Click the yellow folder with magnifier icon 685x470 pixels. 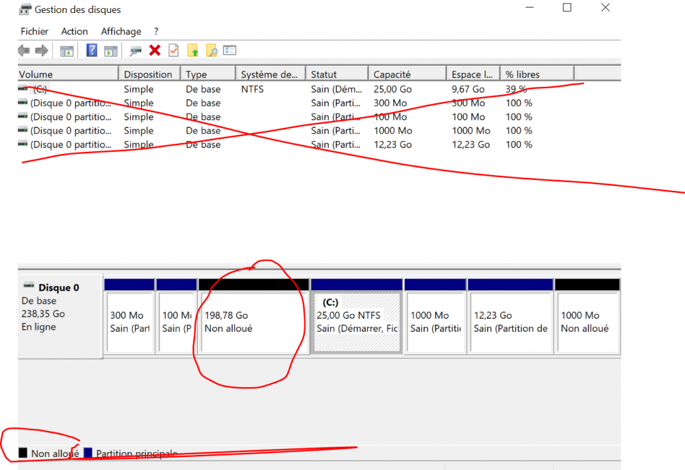pyautogui.click(x=212, y=51)
